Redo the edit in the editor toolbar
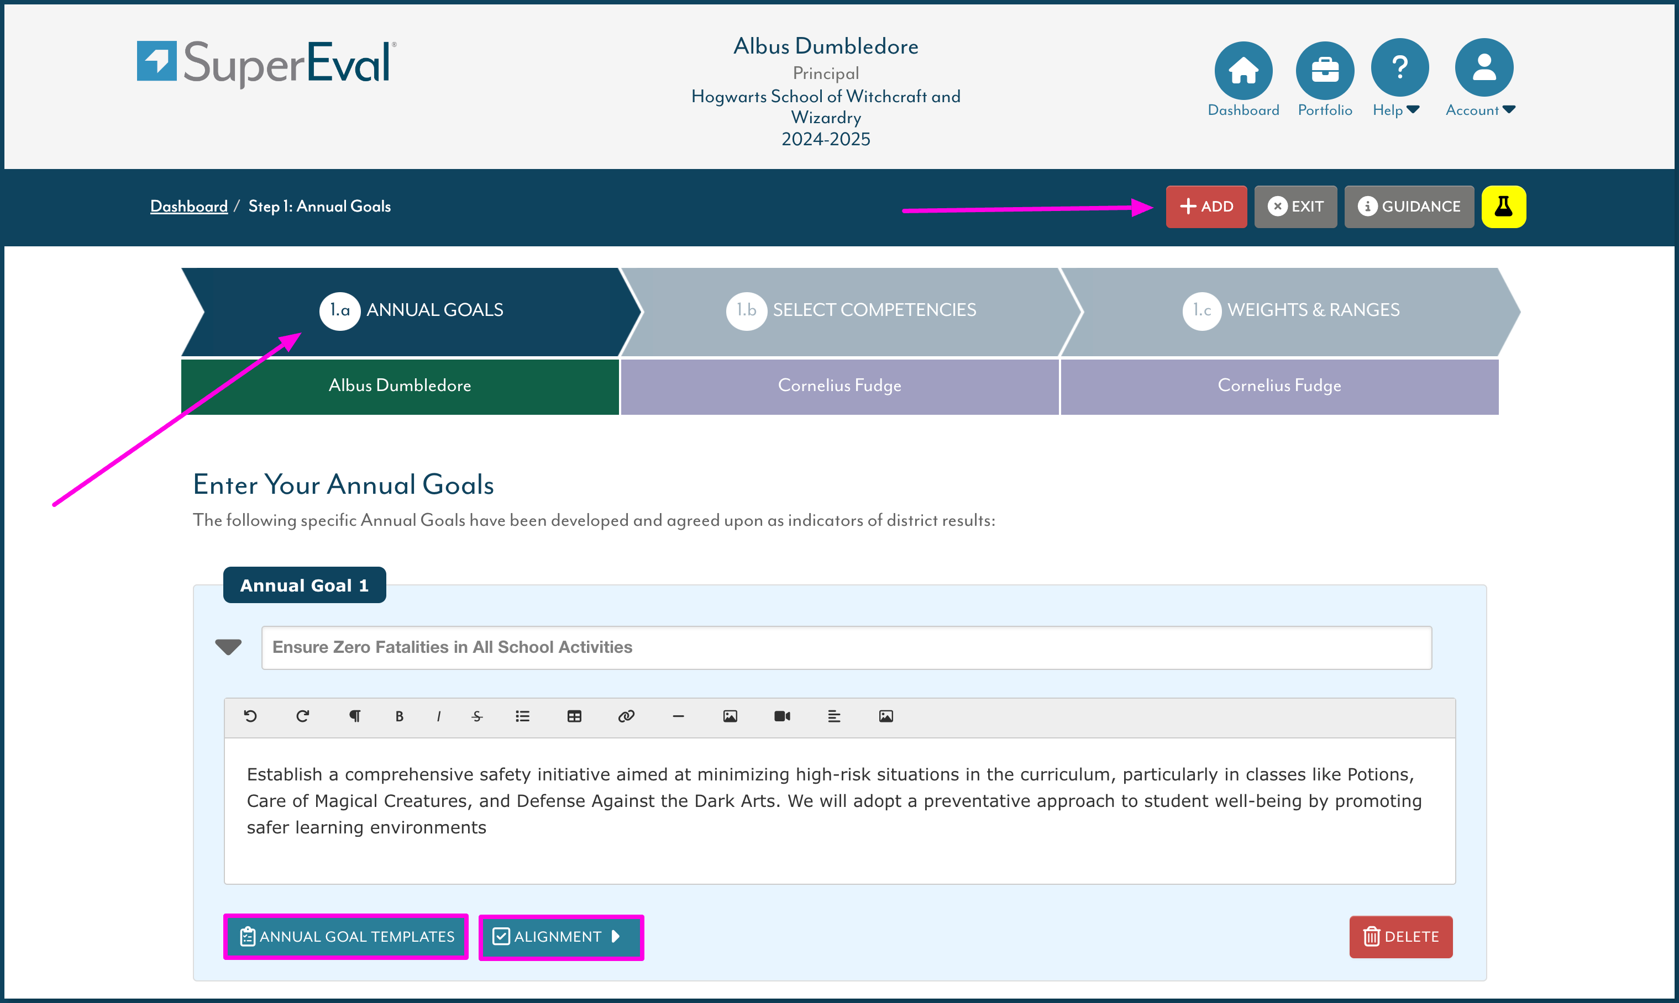Viewport: 1679px width, 1003px height. tap(302, 716)
